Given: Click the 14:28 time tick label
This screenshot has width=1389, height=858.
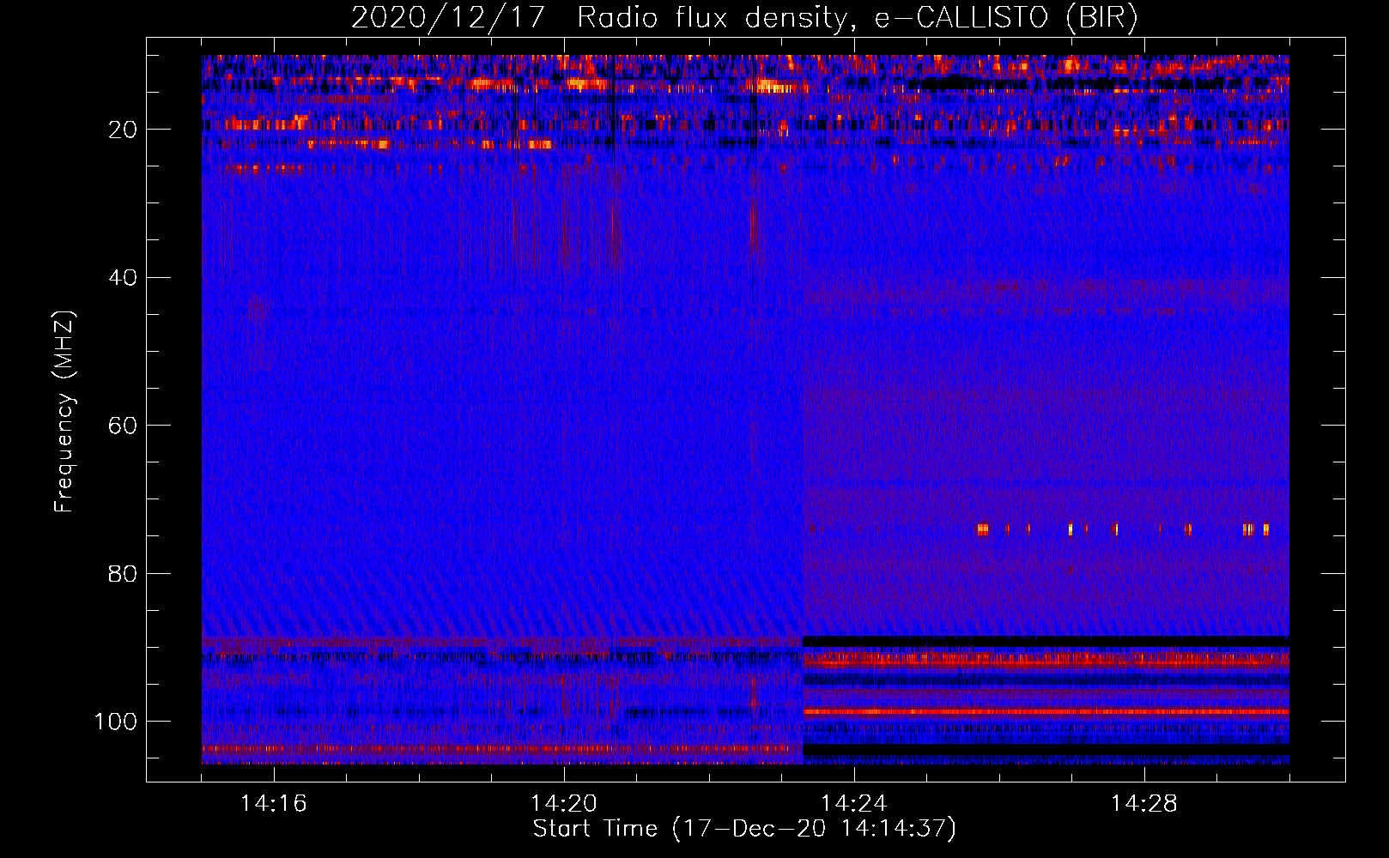Looking at the screenshot, I should click(1144, 804).
